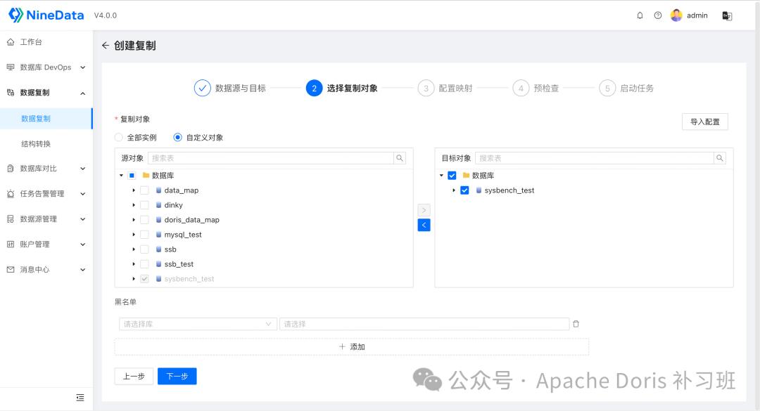Click the trash icon next to blacklist row

[x=576, y=323]
